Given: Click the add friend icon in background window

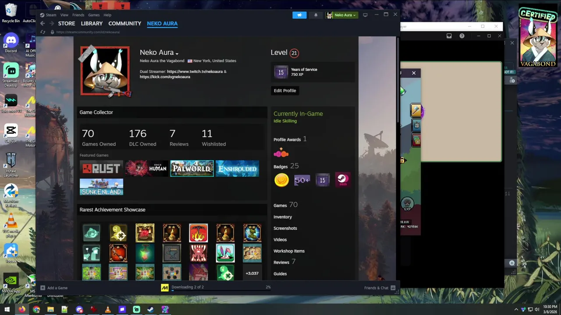Looking at the screenshot, I should pyautogui.click(x=512, y=80).
